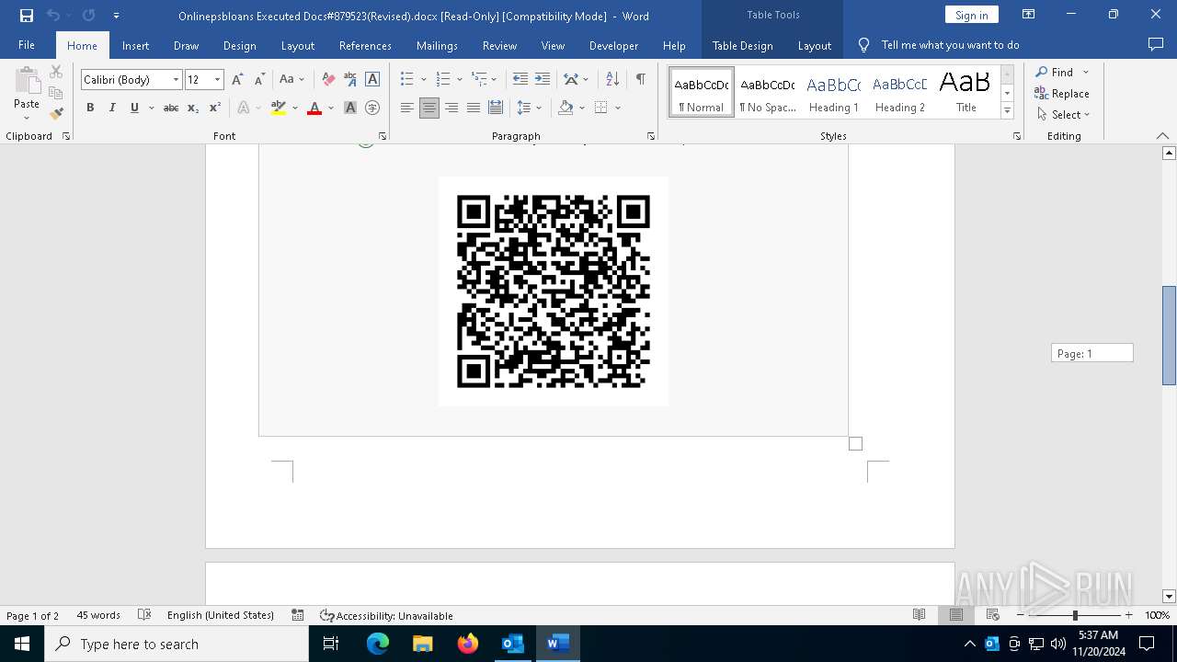Click the Ribbon Display Options icon
This screenshot has width=1177, height=662.
[x=1029, y=15]
